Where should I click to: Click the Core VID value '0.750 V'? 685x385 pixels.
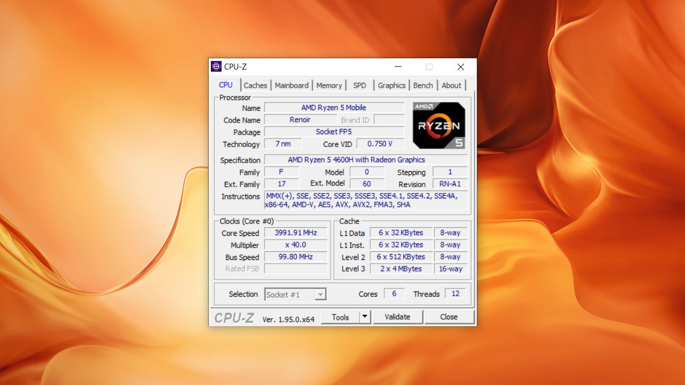click(380, 144)
